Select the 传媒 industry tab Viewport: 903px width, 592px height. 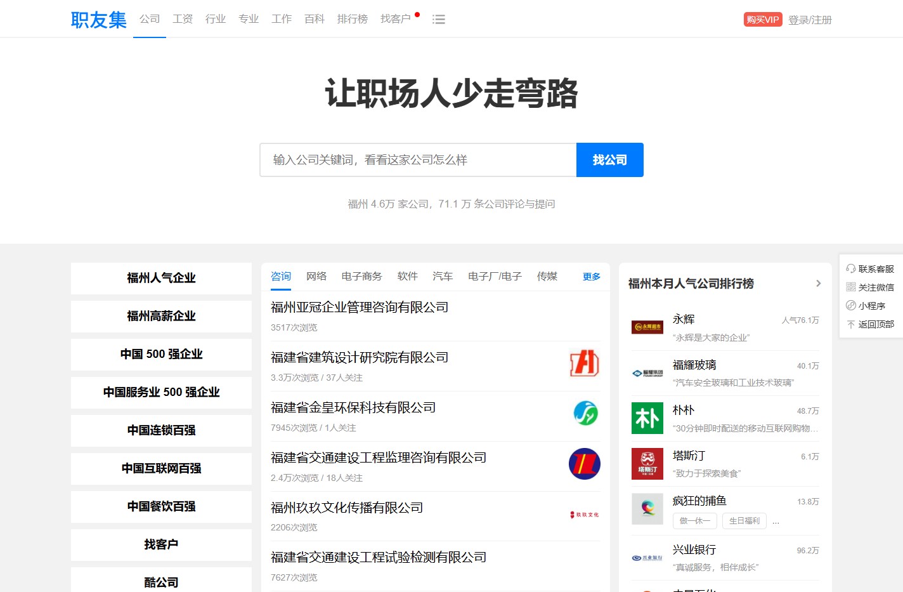tap(547, 277)
